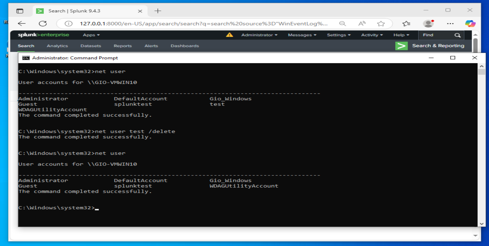Viewport: 489px width, 246px height.
Task: Click Command Prompt scrollbar up arrow
Action: 482,66
